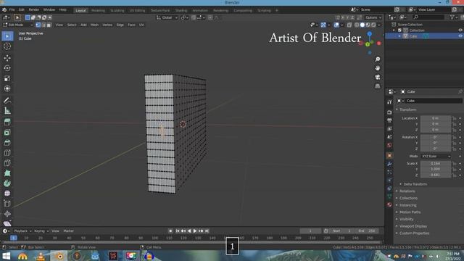The height and width of the screenshot is (261, 464).
Task: Open the Options dropdown
Action: (373, 17)
